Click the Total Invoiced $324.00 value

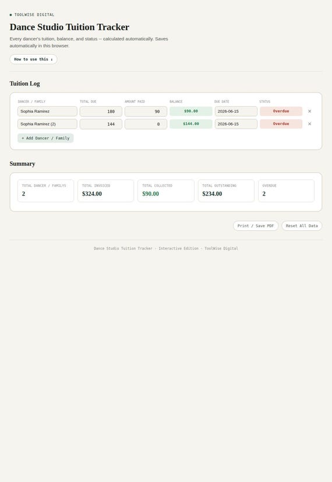(x=92, y=194)
